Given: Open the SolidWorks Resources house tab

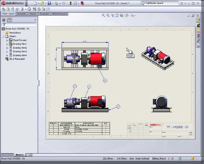Looking at the screenshot, I should click(198, 20).
